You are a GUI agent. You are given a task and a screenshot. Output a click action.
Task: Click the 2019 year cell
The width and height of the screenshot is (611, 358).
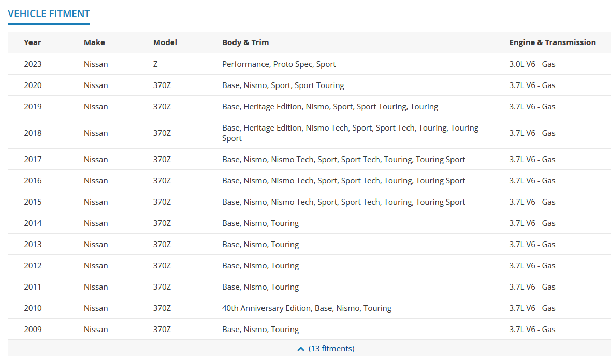pos(33,106)
